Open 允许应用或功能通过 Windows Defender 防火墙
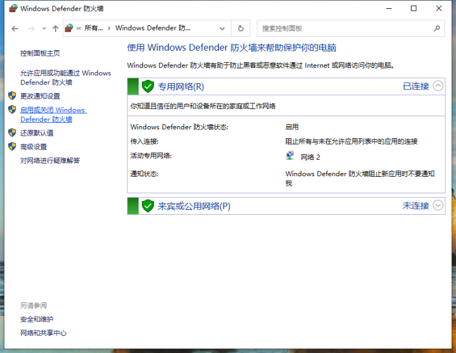This screenshot has width=456, height=353. pos(65,78)
